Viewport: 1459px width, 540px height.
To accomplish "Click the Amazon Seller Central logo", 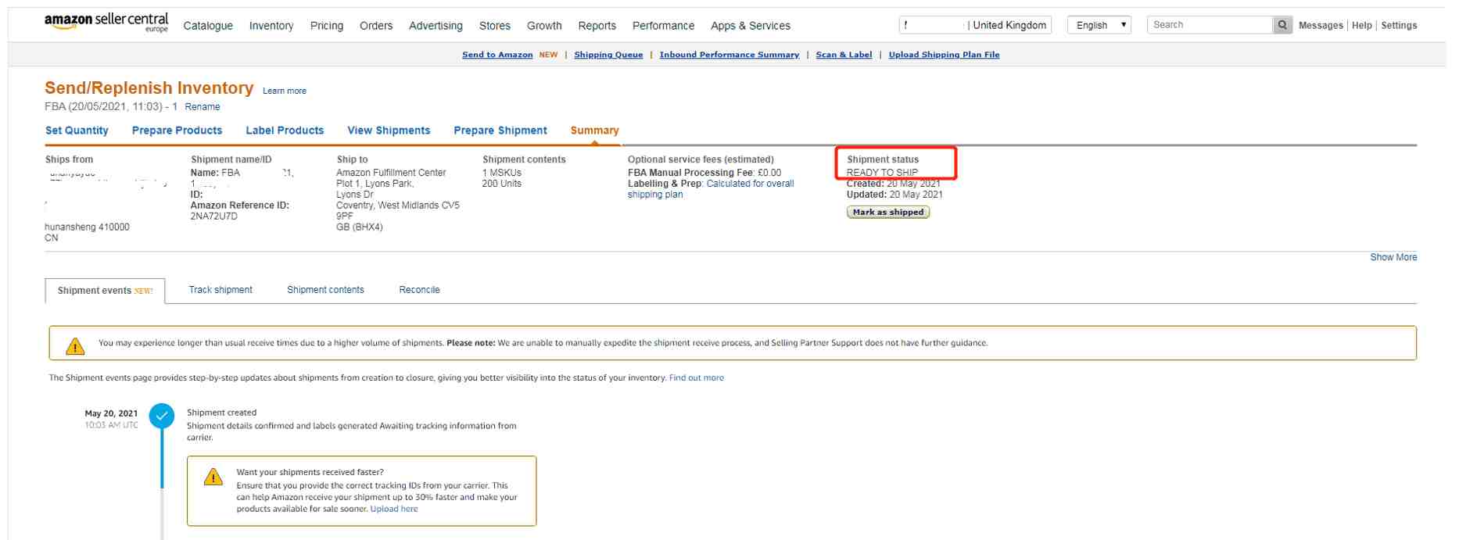I will (x=106, y=23).
